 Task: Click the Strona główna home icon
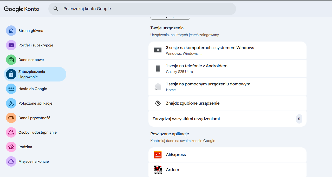point(11,31)
